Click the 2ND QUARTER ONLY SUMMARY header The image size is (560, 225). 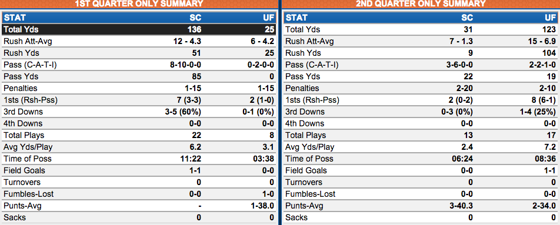[x=421, y=4]
